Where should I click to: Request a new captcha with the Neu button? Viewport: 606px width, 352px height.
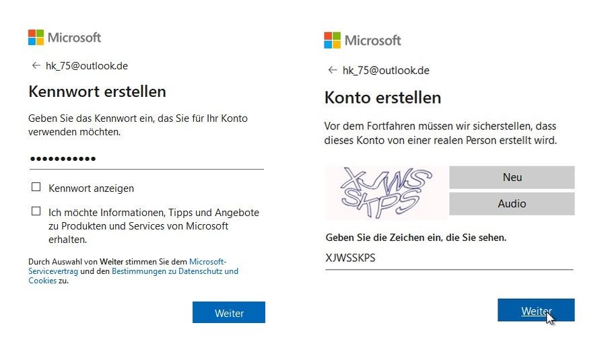point(512,178)
